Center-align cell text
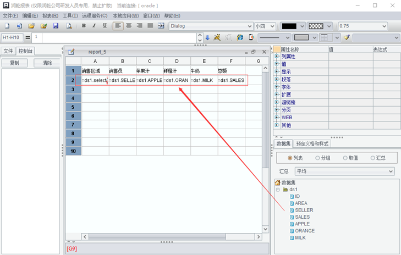 [x=129, y=26]
